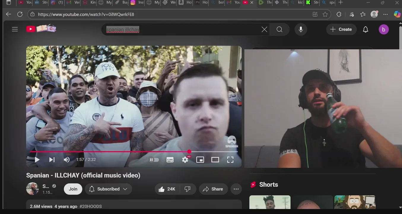Viewport: 402px width, 214px height.
Task: Switch to the Kick 'K' tab
Action: tap(313, 2)
